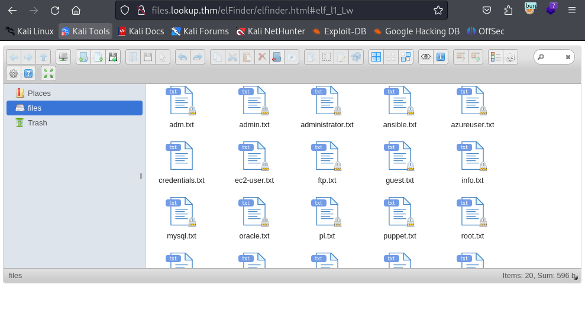The width and height of the screenshot is (585, 313).
Task: Click the elFinder Back arrow toolbar icon
Action: pyautogui.click(x=14, y=57)
